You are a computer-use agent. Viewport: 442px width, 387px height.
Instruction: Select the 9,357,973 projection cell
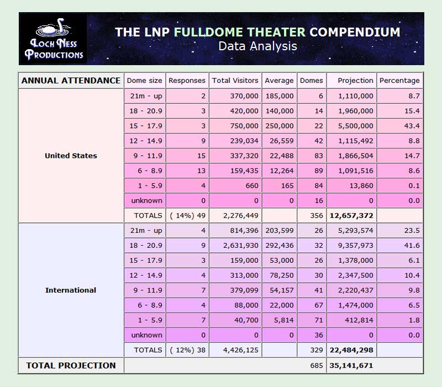(351, 245)
